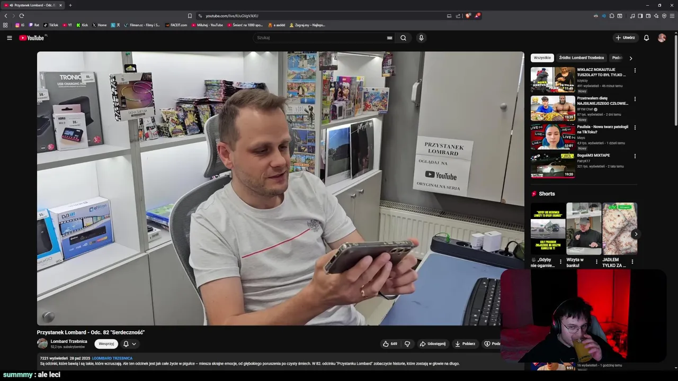
Task: Open options for WIKŁACZ NOKAUTUJE video
Action: tap(635, 70)
